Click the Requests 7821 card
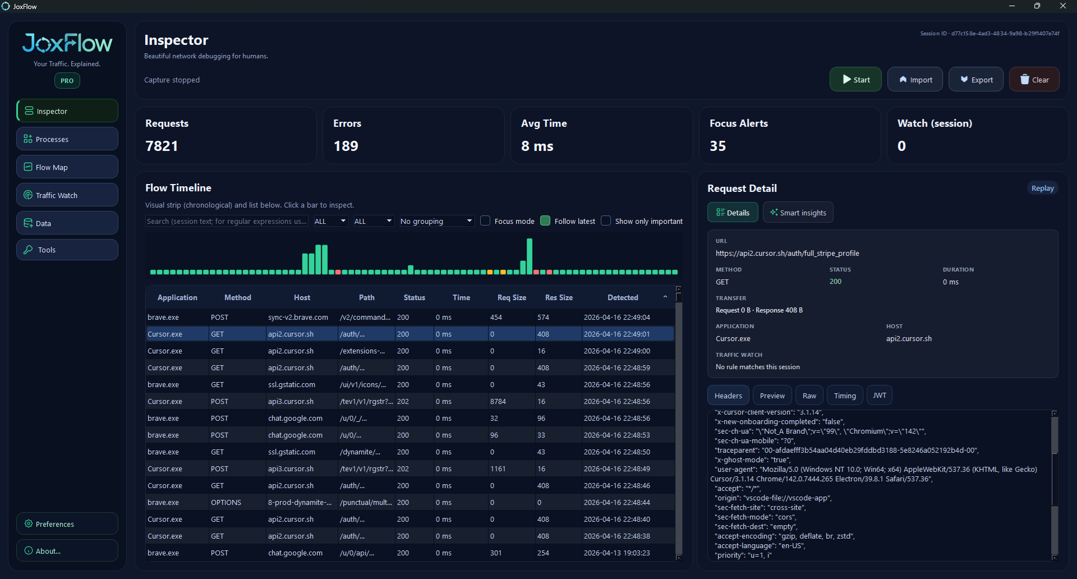The width and height of the screenshot is (1077, 579). pyautogui.click(x=225, y=135)
